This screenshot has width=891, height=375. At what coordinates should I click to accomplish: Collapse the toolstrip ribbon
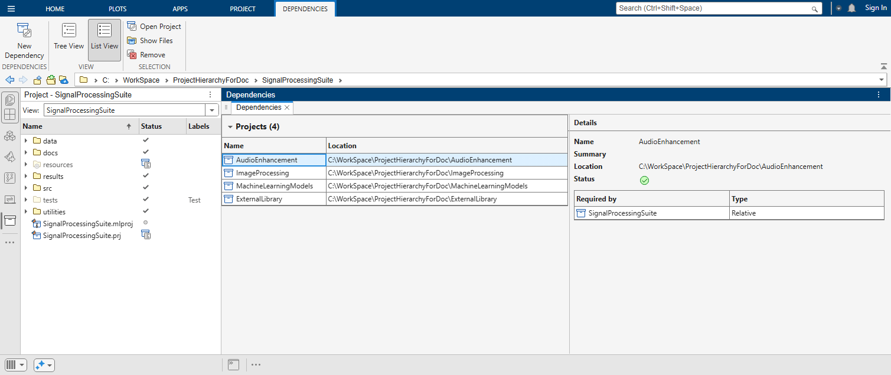click(x=883, y=66)
